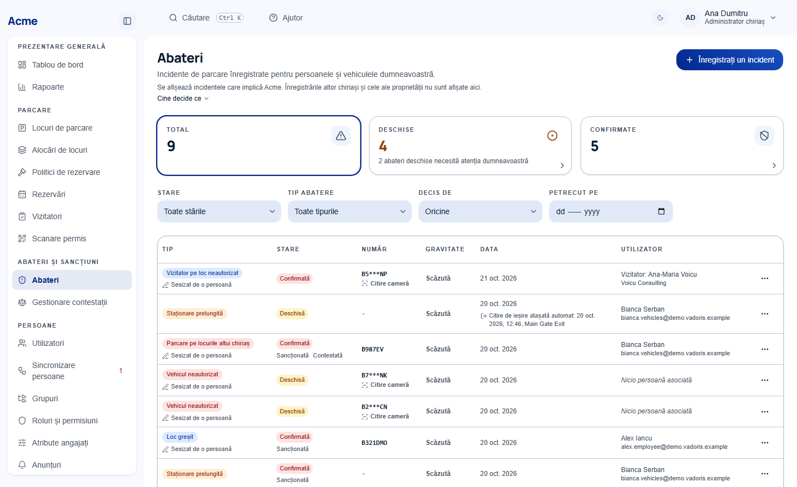Click the Anunțuri bell icon
This screenshot has width=797, height=487.
(22, 465)
